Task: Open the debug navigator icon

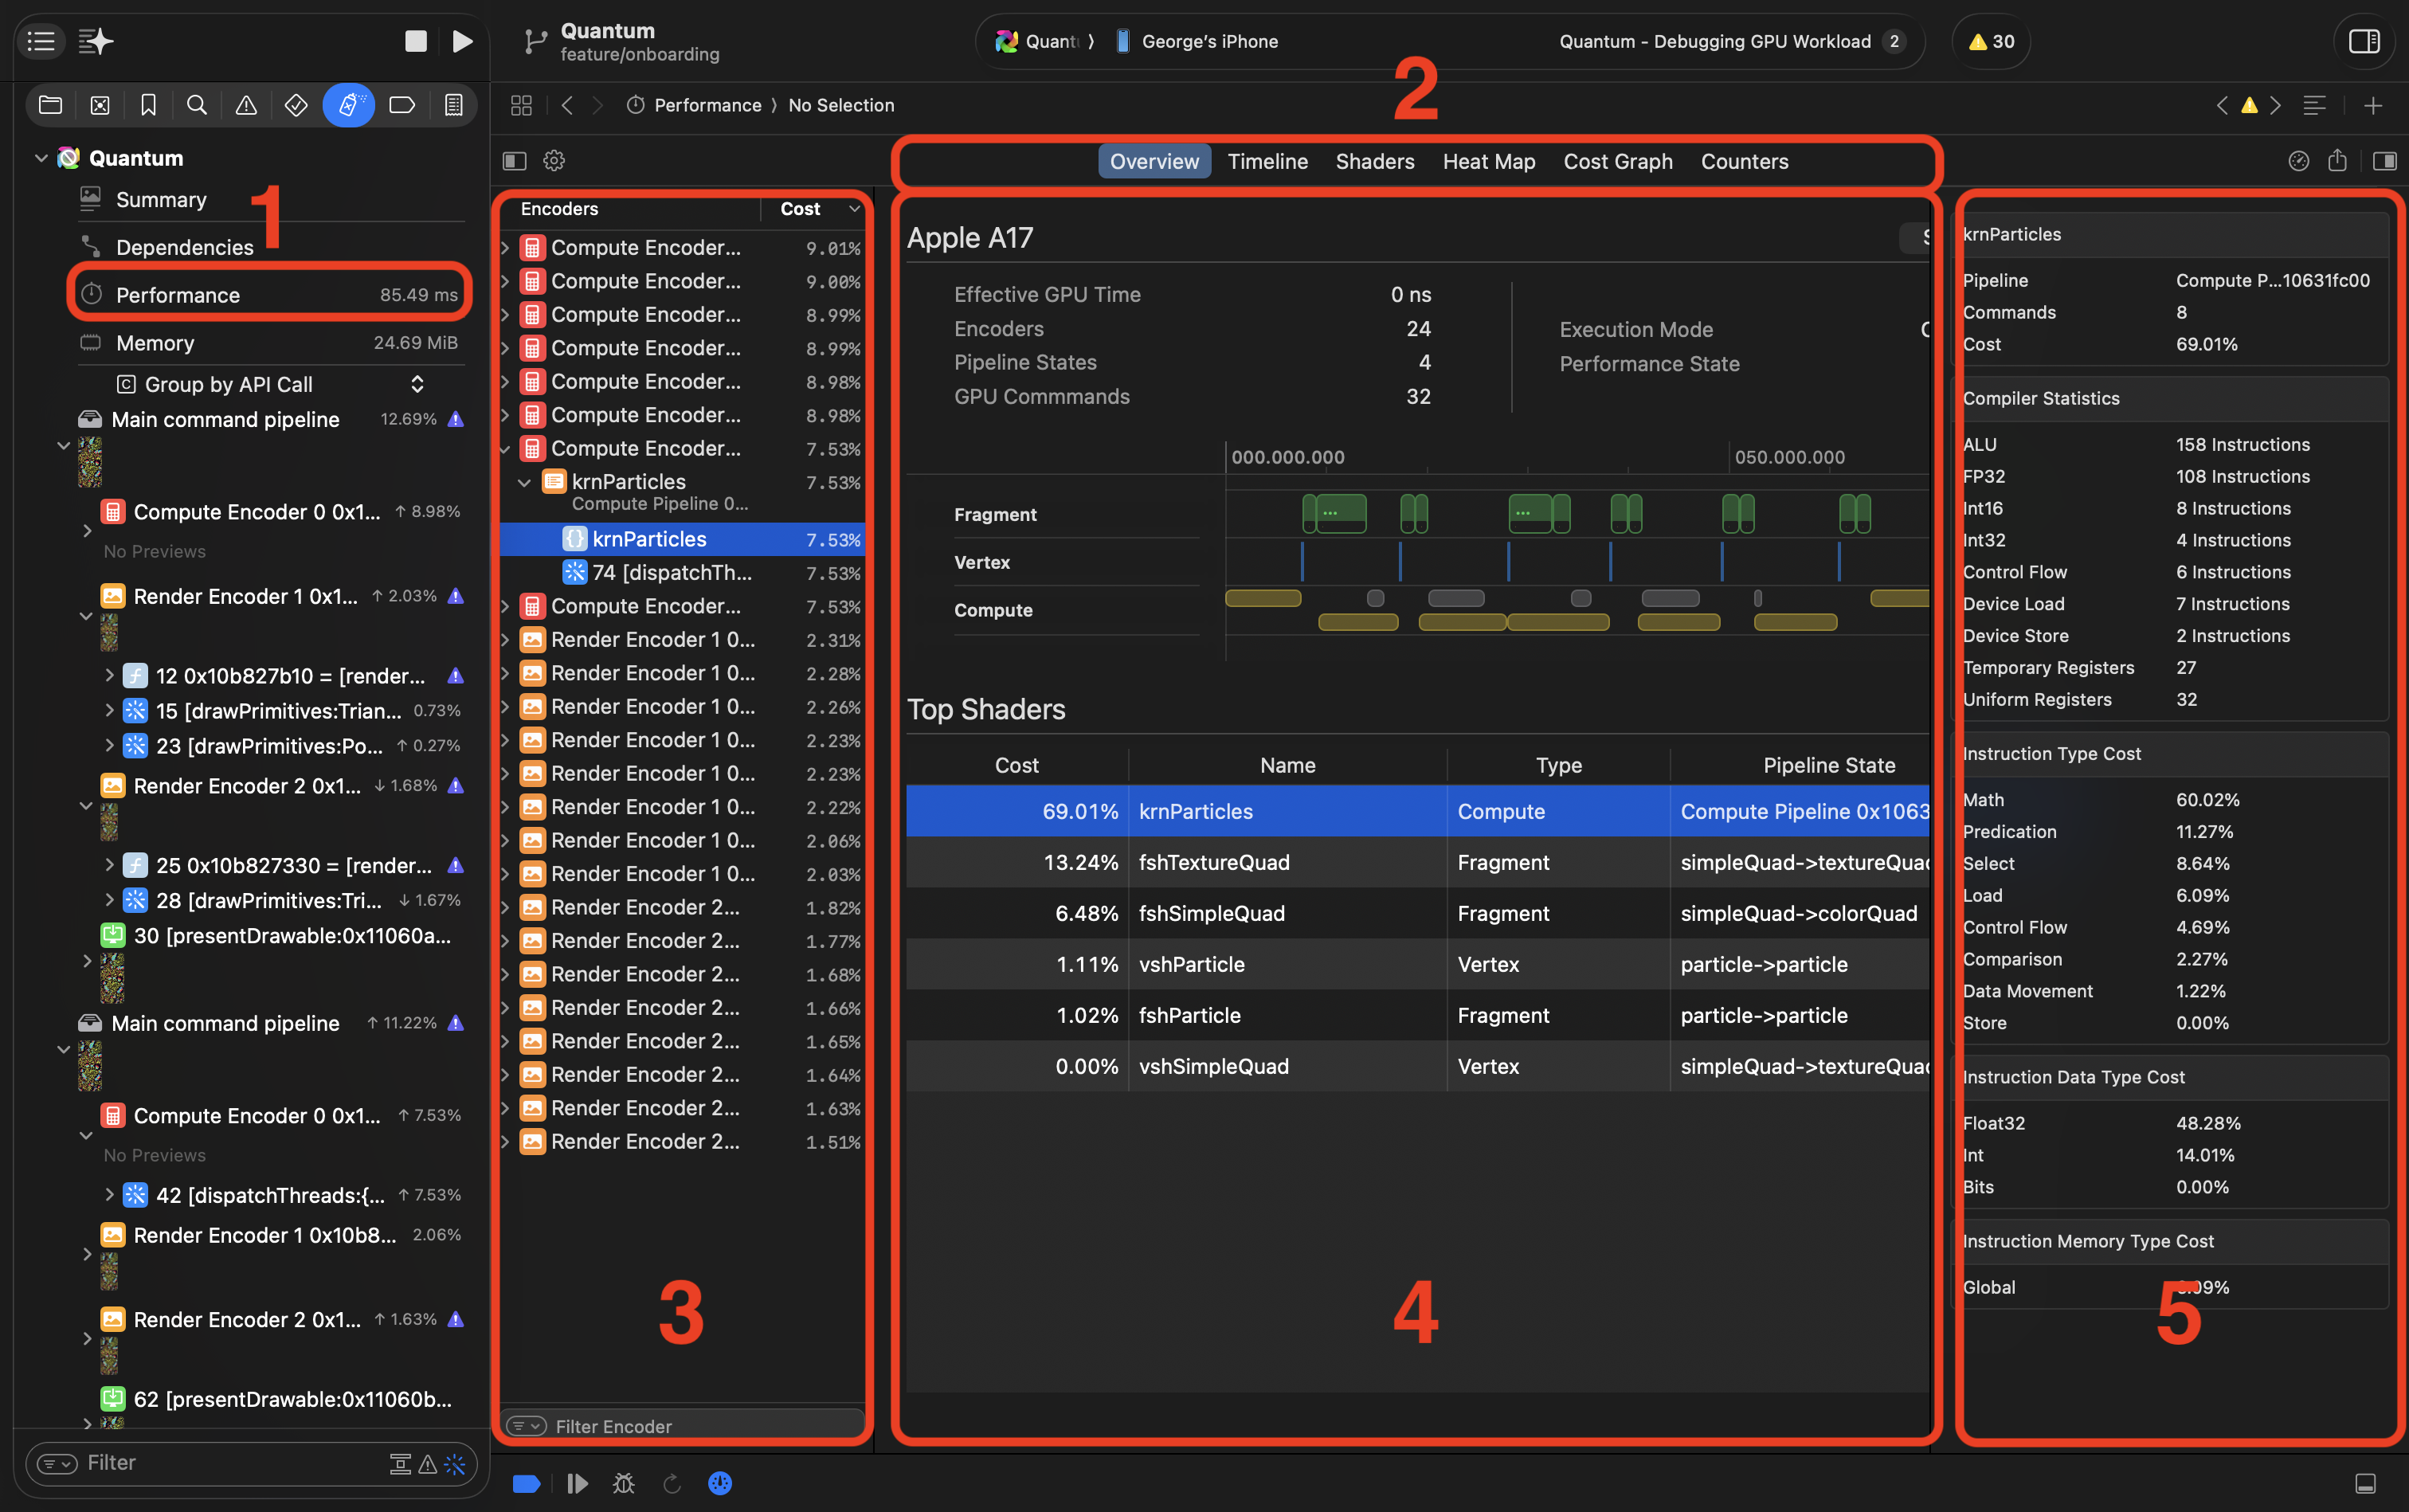Action: point(348,105)
